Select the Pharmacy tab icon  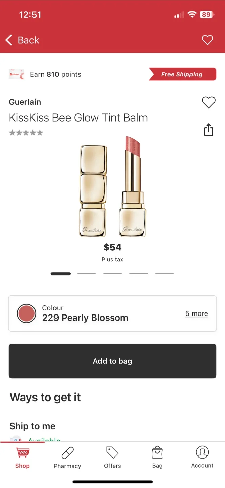[67, 452]
